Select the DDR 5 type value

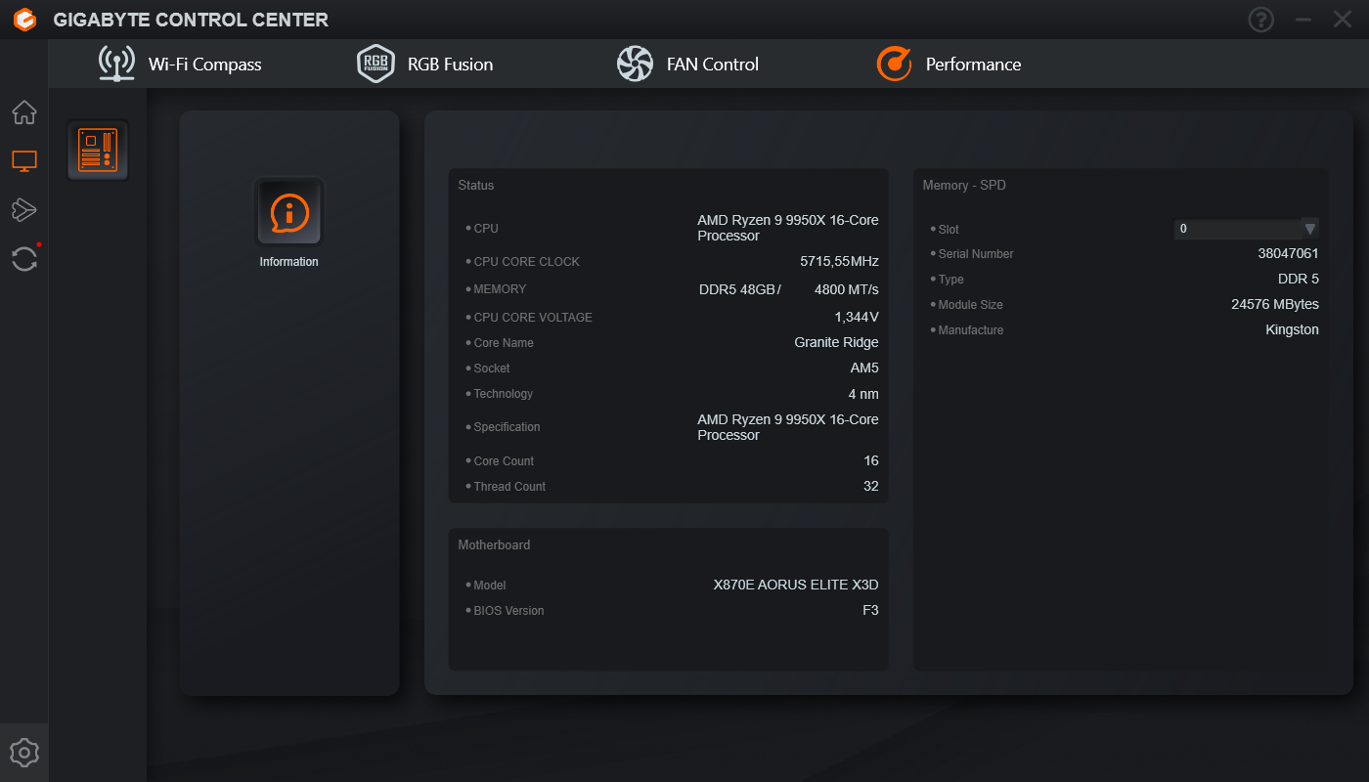(1299, 279)
